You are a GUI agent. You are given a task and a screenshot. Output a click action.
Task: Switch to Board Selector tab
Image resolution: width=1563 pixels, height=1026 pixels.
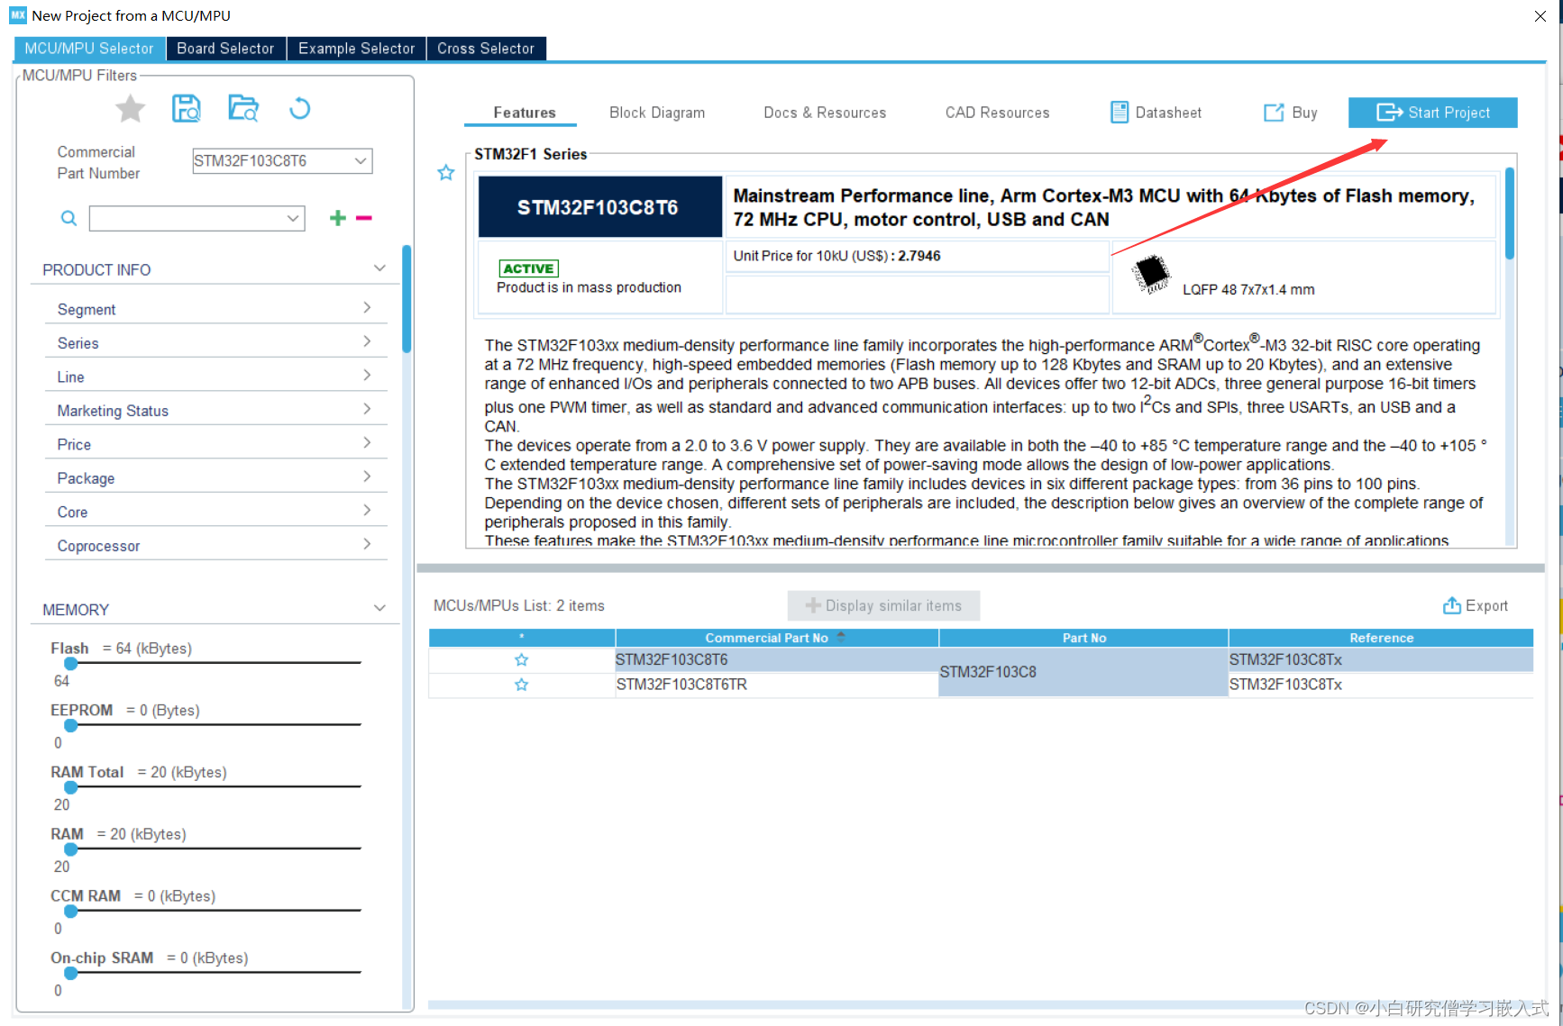click(225, 49)
